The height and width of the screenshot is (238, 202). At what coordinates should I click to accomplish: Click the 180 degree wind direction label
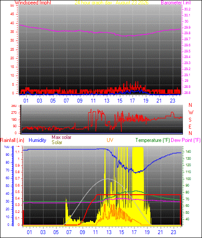[x=14, y=119]
